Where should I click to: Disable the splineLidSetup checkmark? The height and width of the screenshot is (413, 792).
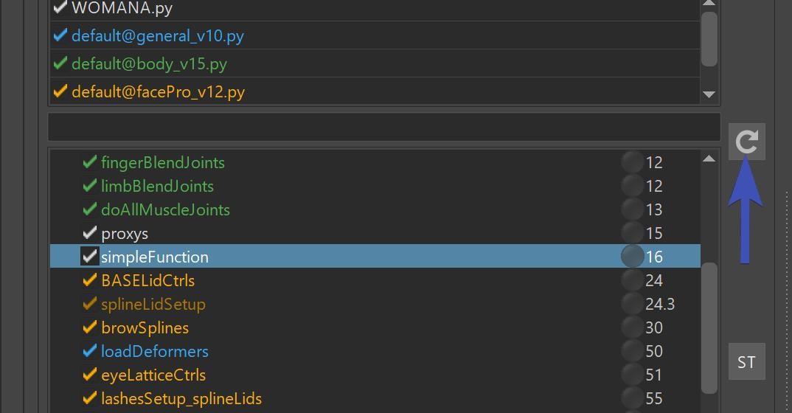[x=89, y=303]
